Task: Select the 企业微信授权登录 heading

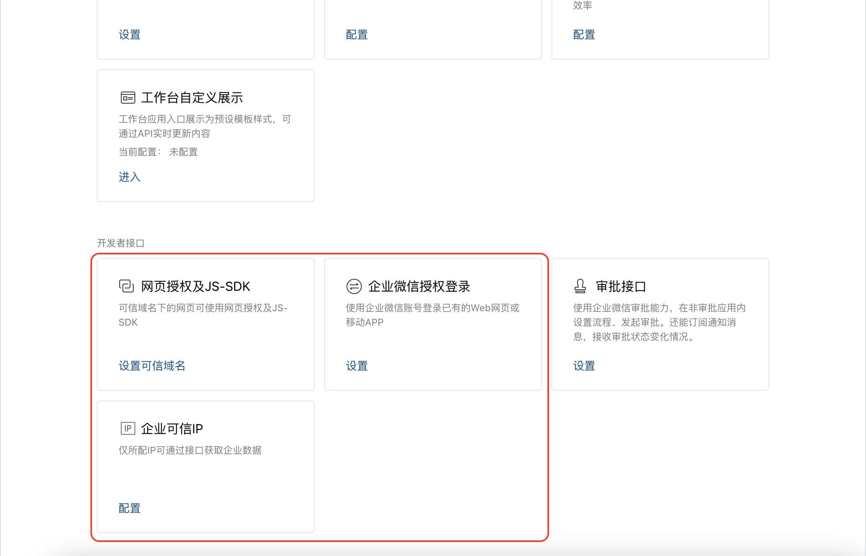Action: 419,286
